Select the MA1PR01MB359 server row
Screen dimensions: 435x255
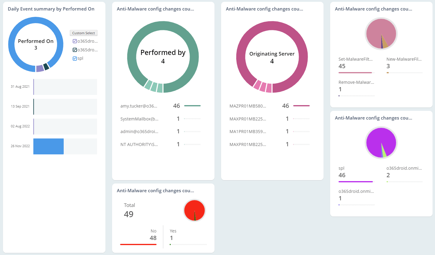[248, 132]
